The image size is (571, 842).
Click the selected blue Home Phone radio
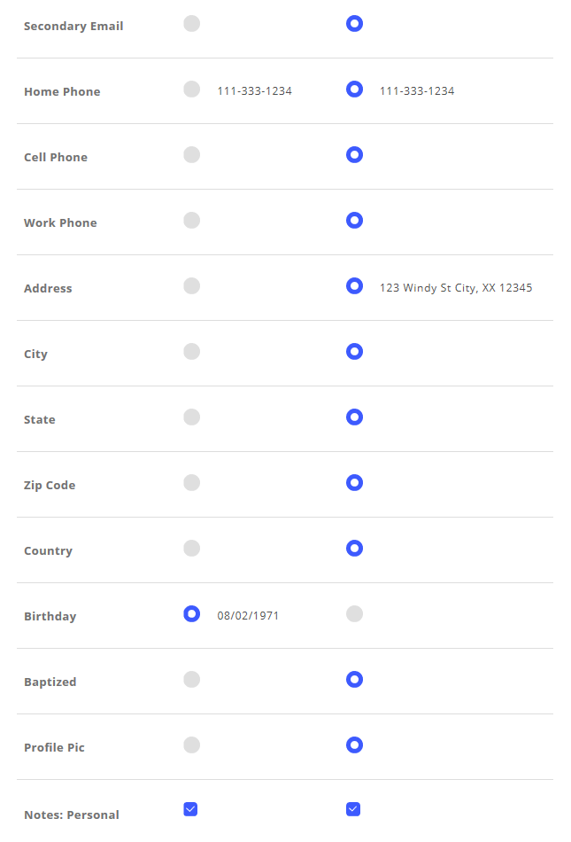354,90
